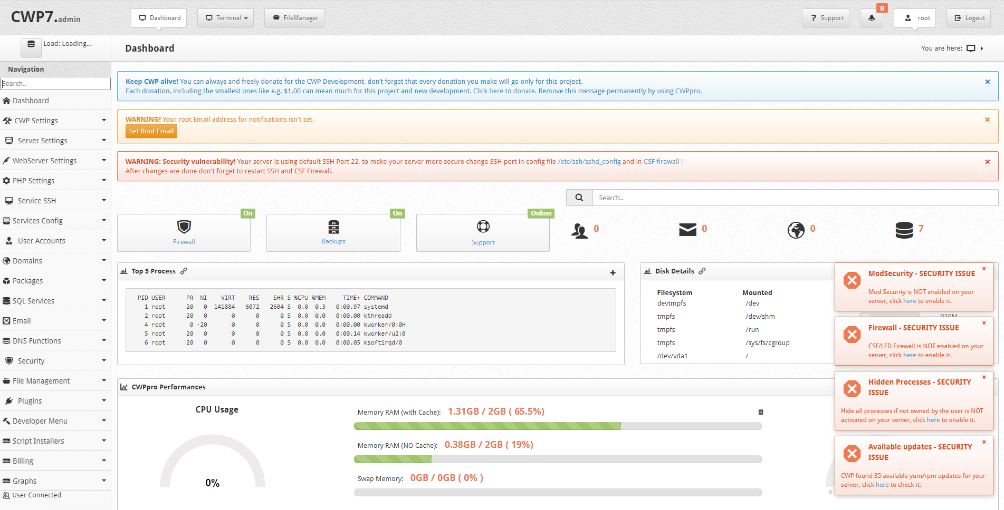Click the RAM no cache progress bar
The width and height of the screenshot is (1004, 510).
coord(558,459)
